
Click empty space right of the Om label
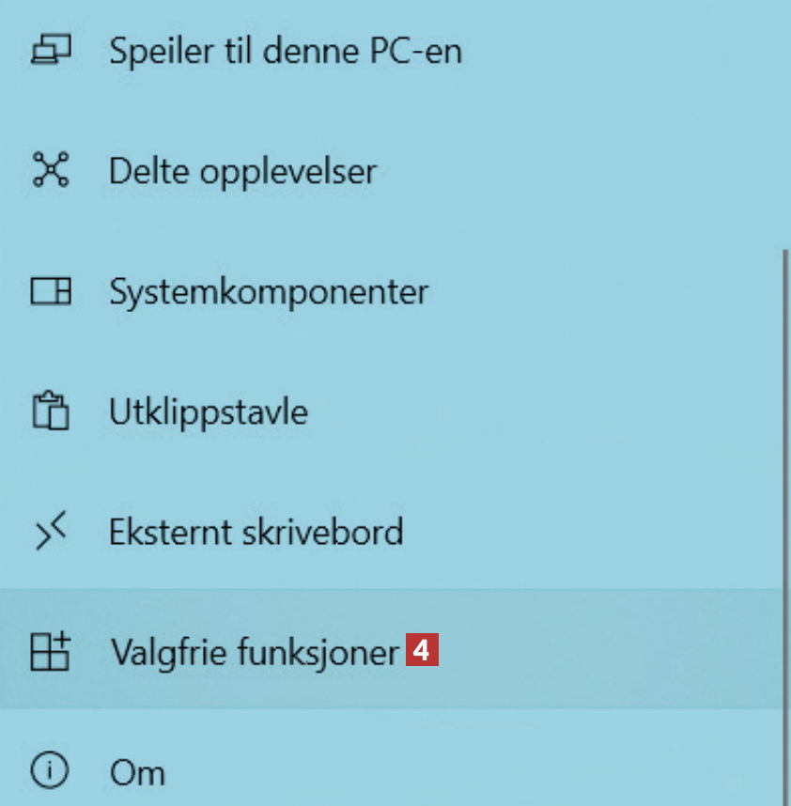tap(470, 772)
